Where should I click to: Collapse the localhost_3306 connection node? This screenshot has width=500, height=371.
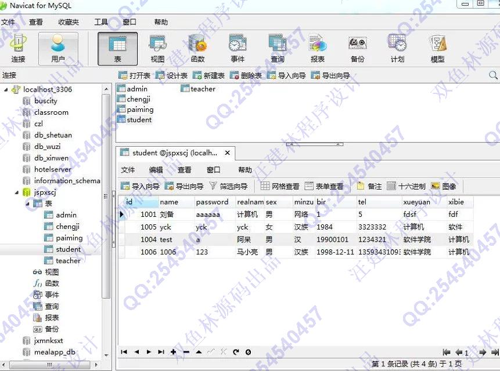point(6,90)
